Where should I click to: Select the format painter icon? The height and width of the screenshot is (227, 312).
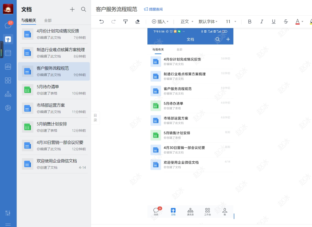tap(125, 21)
